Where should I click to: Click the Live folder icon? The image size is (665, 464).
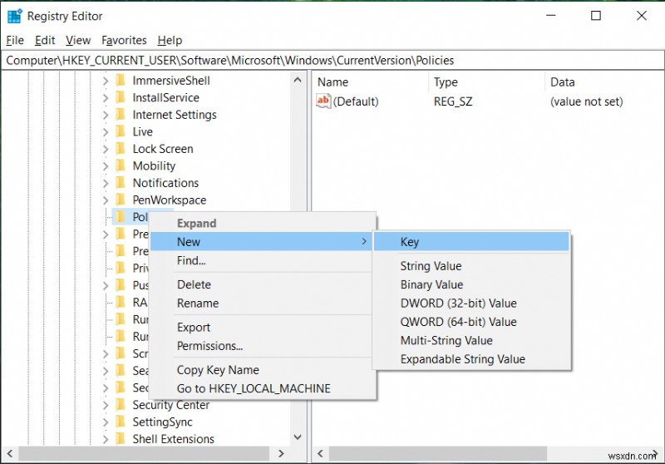(x=121, y=131)
